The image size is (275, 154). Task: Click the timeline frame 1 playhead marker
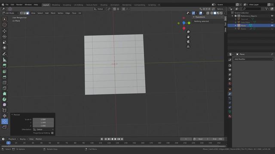[8, 143]
